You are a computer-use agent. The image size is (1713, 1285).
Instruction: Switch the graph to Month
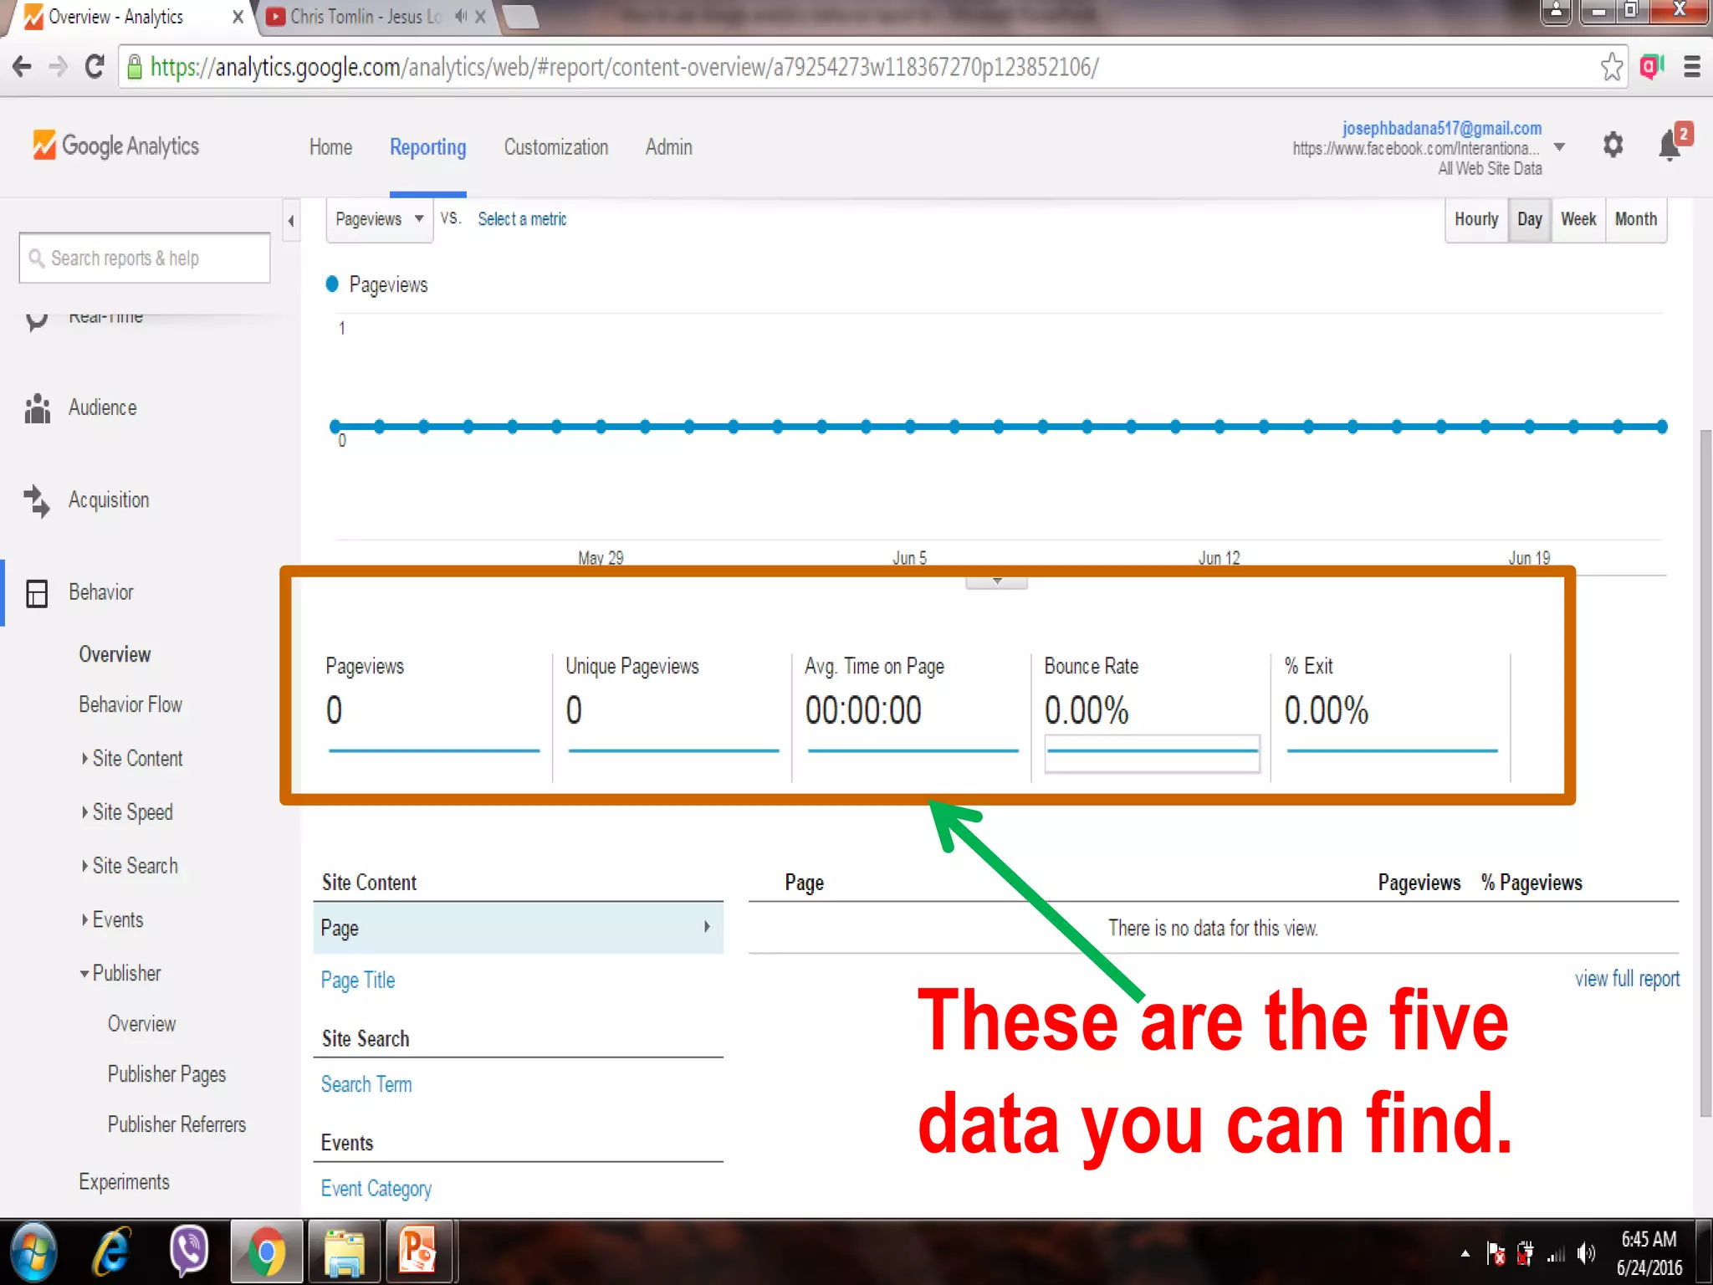coord(1636,219)
